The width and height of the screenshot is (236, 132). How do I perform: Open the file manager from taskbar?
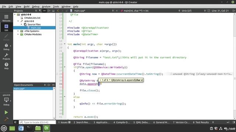38,128
